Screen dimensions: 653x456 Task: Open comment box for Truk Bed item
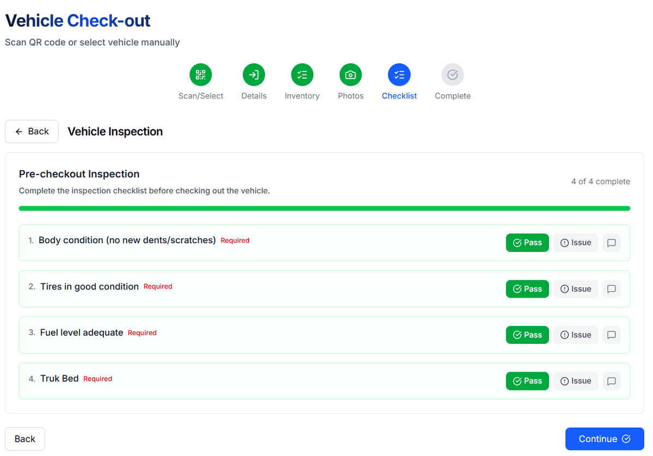[611, 381]
